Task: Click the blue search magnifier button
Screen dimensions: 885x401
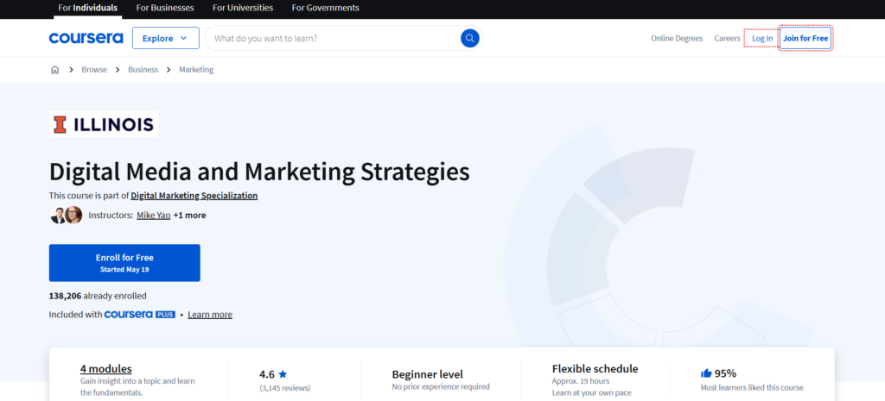Action: [x=469, y=38]
